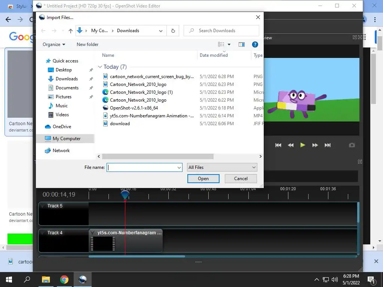383x287 pixels.
Task: Click the Search Downloads field
Action: point(221,31)
